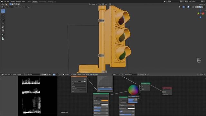Viewport: 206px width, 116px height.
Task: Click the node editor shader type icon
Action: [60, 74]
